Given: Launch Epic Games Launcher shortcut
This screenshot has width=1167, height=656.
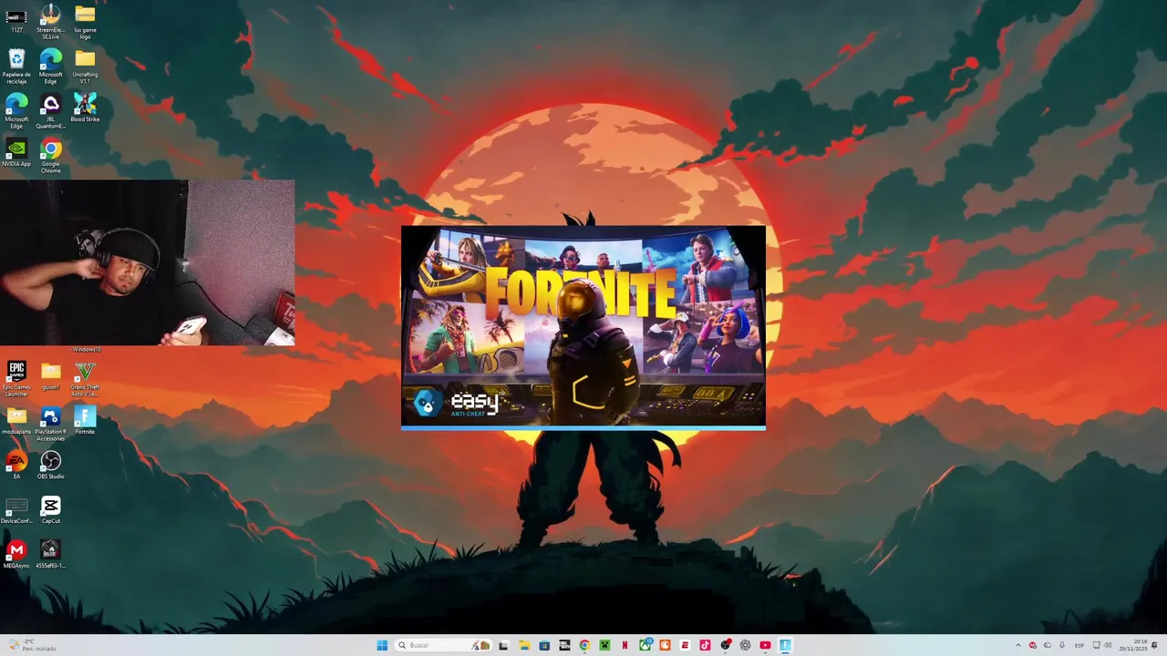Looking at the screenshot, I should pyautogui.click(x=16, y=377).
